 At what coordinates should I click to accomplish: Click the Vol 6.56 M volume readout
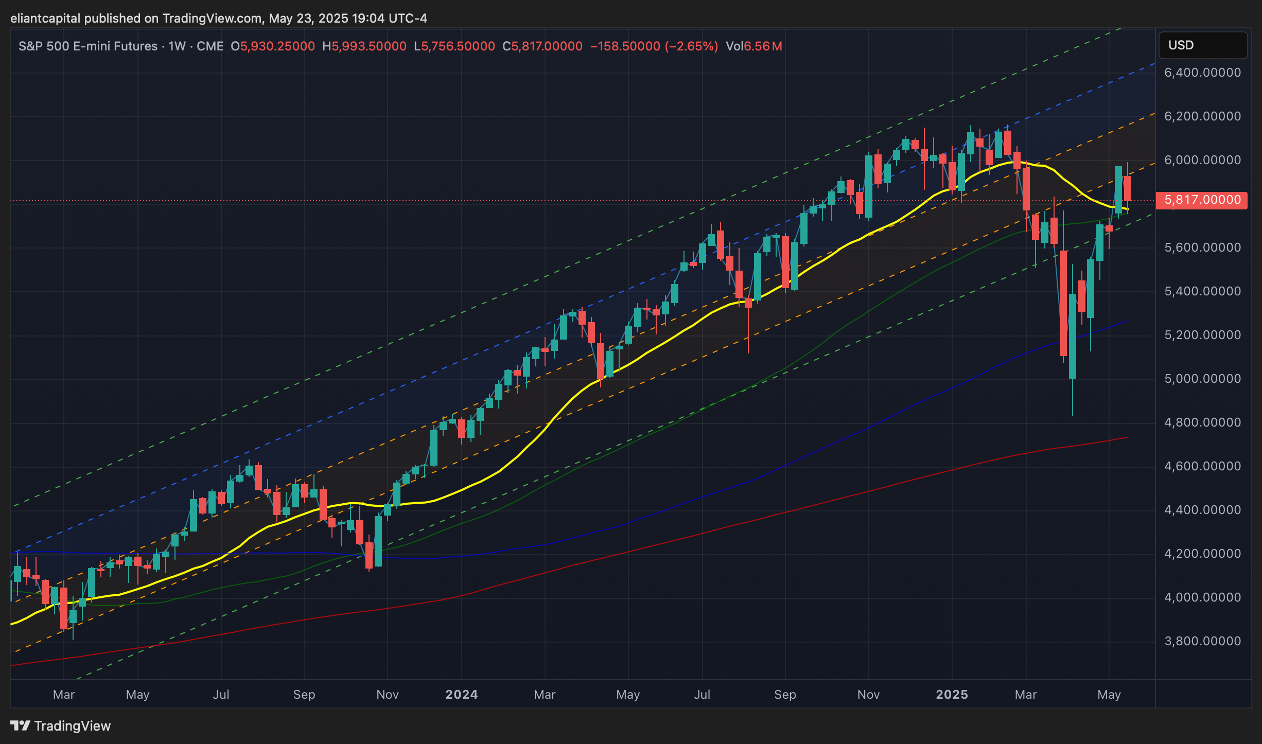click(754, 46)
